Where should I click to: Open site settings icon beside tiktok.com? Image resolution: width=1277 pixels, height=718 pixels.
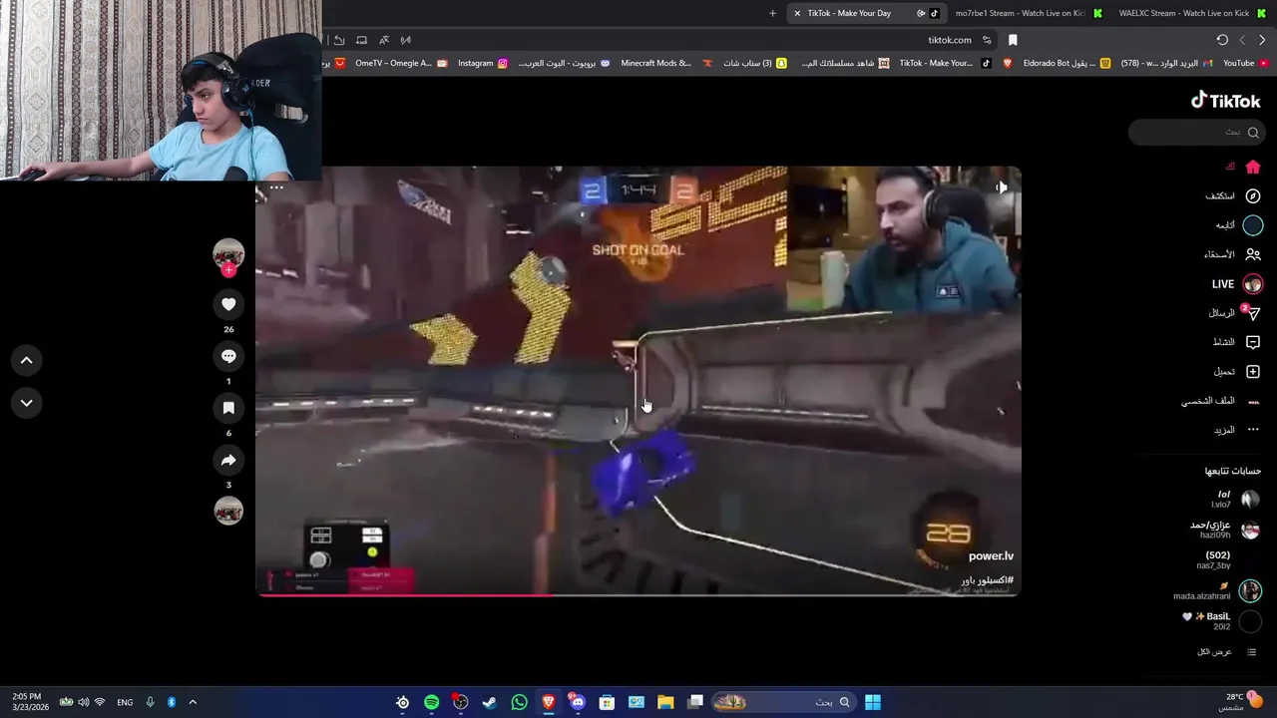click(x=987, y=40)
